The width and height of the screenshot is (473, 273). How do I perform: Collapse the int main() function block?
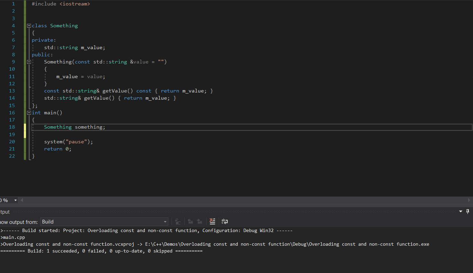[29, 113]
